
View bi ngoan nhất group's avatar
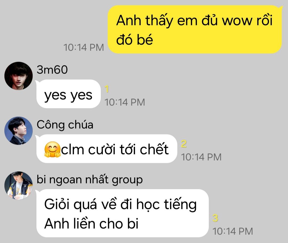[x=18, y=186]
